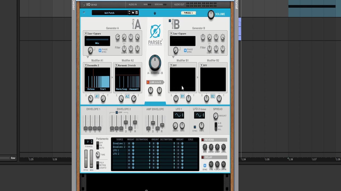
Task: Click the Reverb SIZE knob
Action: [x=205, y=147]
